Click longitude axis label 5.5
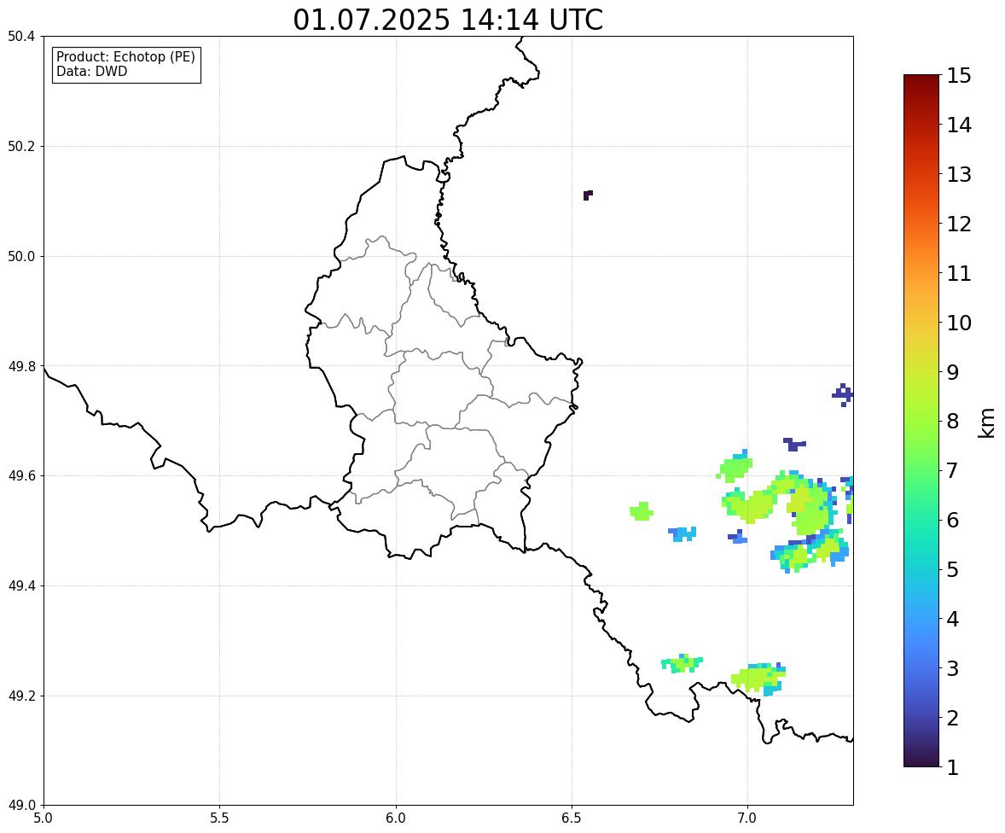Screen dimensions: 1005x833 point(219,818)
